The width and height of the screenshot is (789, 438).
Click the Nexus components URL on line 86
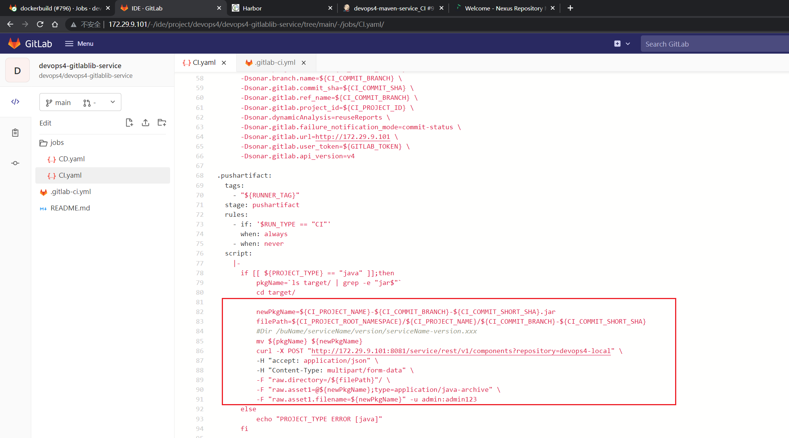(x=461, y=351)
